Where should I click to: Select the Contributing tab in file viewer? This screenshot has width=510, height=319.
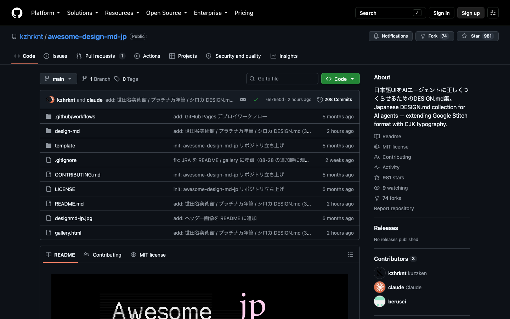(x=102, y=254)
